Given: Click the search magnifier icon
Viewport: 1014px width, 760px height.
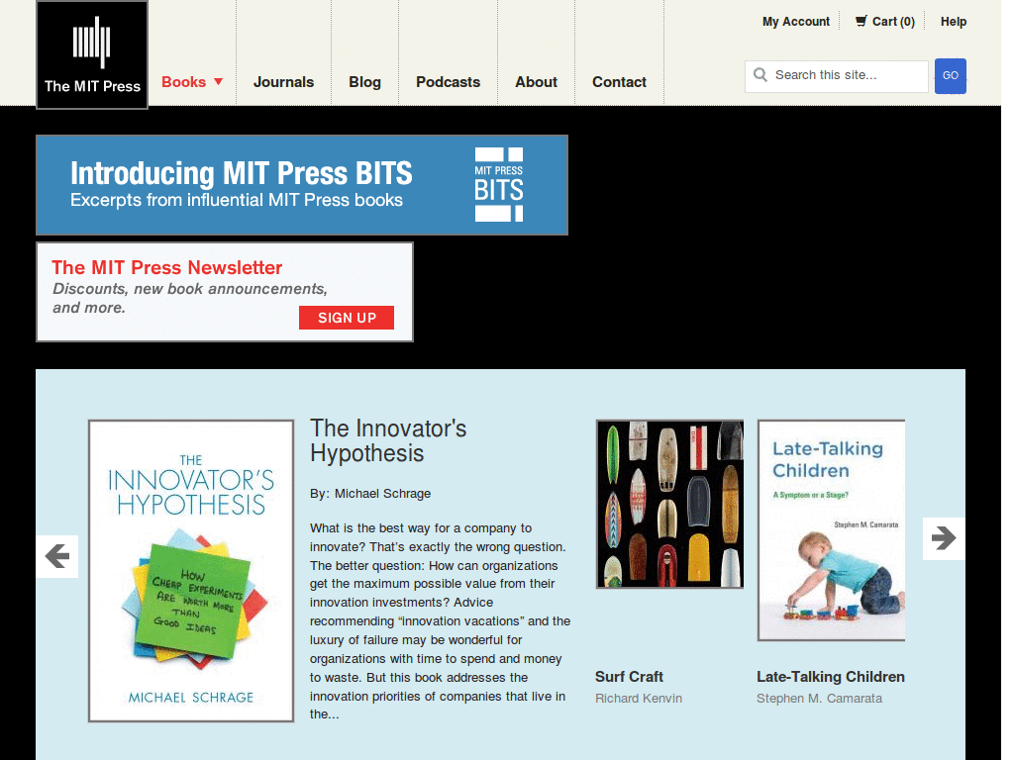Looking at the screenshot, I should 760,75.
